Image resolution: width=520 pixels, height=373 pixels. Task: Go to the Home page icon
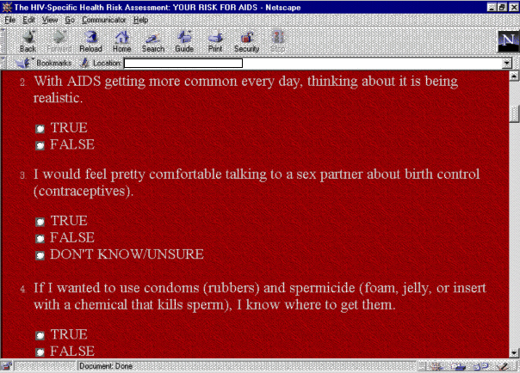(x=121, y=40)
